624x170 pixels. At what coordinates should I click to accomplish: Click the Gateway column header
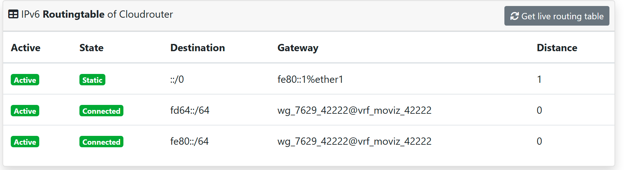coord(298,48)
